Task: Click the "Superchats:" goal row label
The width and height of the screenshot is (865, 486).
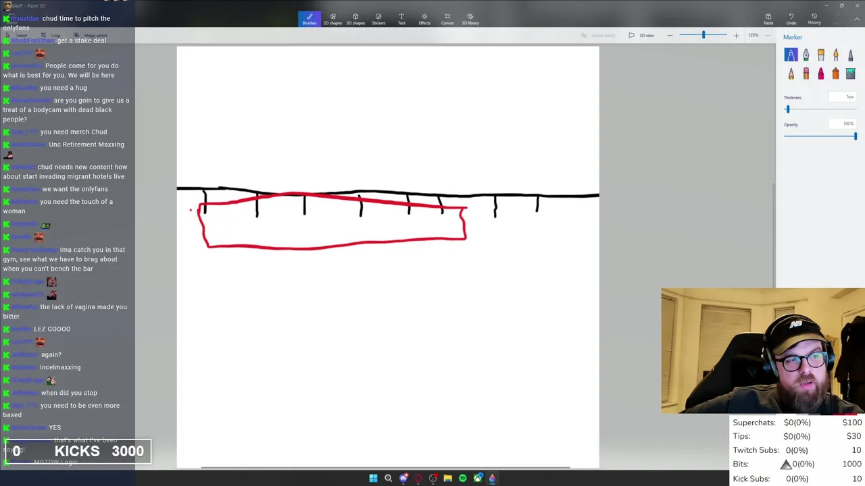Action: pos(754,423)
